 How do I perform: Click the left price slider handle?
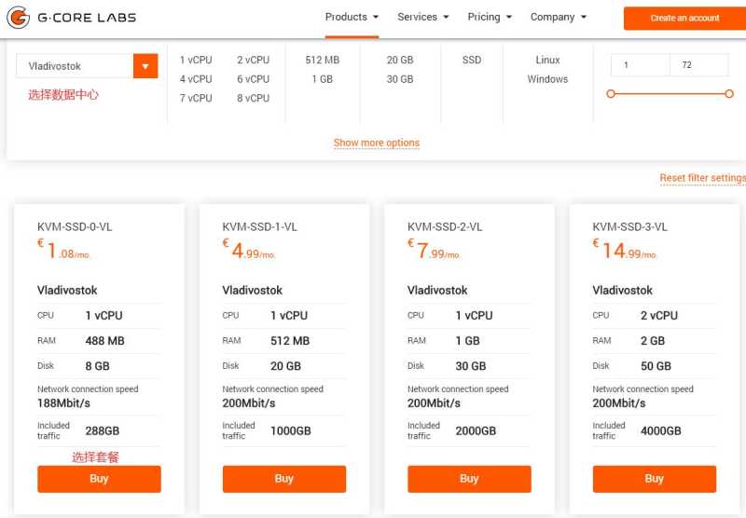(x=611, y=93)
